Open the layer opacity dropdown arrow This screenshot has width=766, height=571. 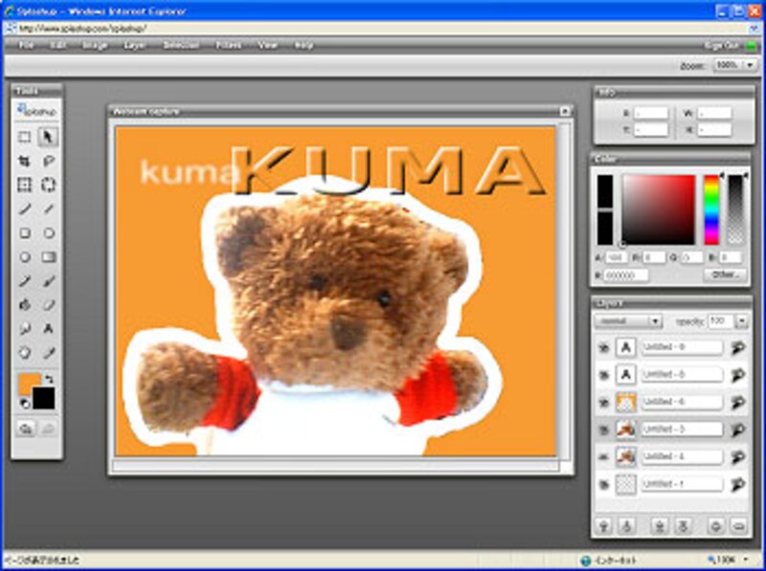[x=743, y=321]
